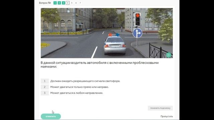
Task: Click the 'Пропустить' skip link
Action: pos(167,116)
